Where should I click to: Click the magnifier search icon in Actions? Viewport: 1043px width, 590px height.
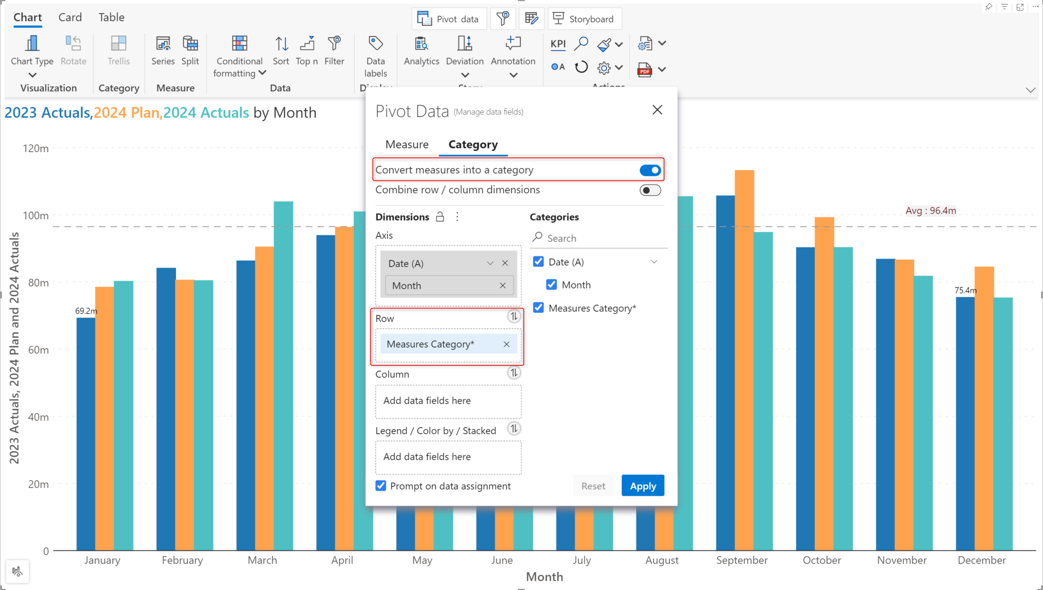pos(581,44)
